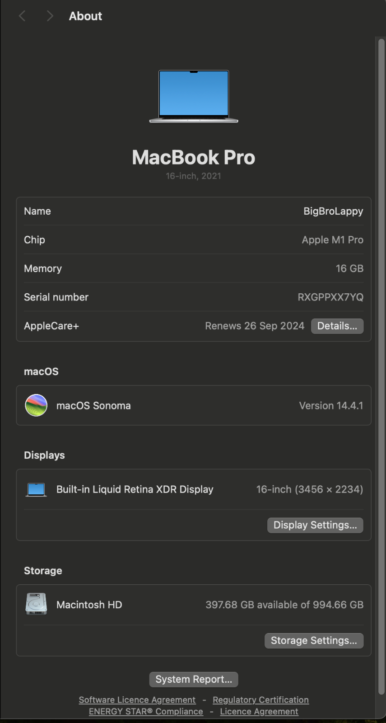This screenshot has width=386, height=723.
Task: Click the macOS Sonoma label
Action: [x=93, y=405]
